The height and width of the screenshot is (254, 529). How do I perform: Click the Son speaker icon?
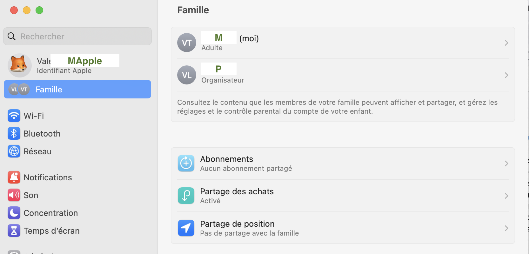(x=14, y=195)
